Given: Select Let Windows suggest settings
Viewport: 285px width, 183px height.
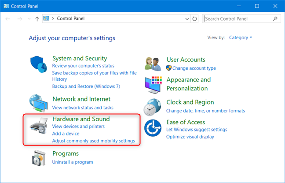Looking at the screenshot, I should coord(197,130).
